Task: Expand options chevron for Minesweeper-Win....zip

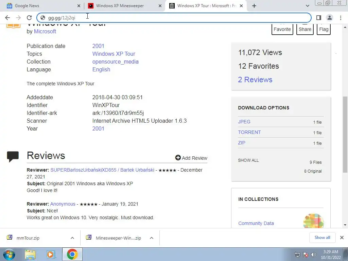Action: point(152,238)
